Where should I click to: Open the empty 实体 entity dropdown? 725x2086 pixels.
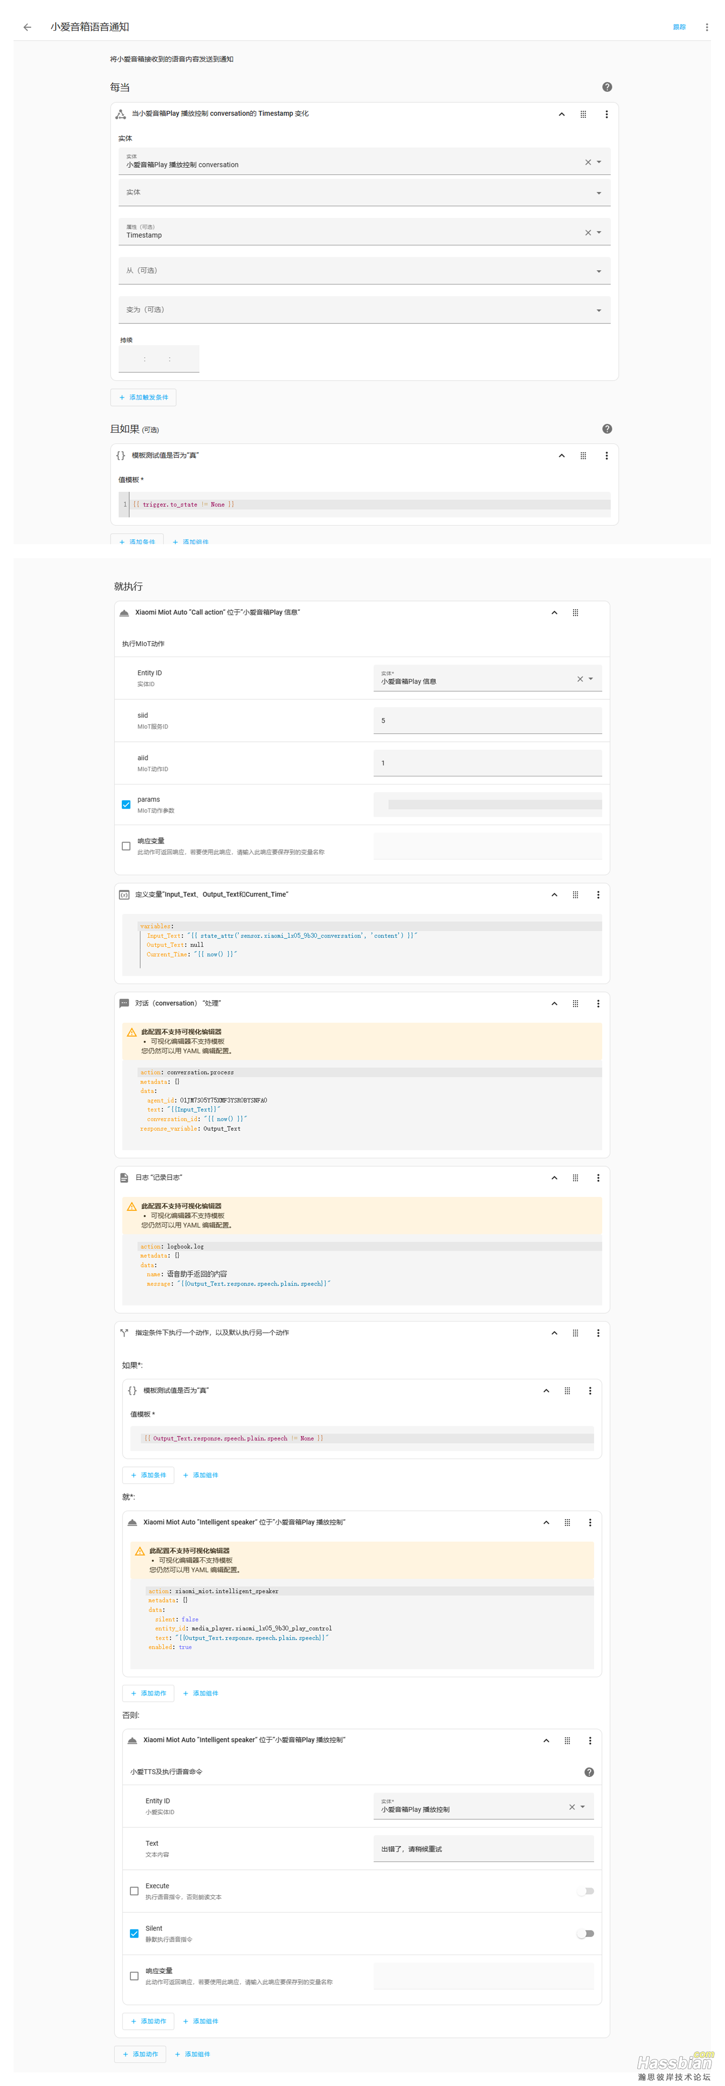coord(364,193)
